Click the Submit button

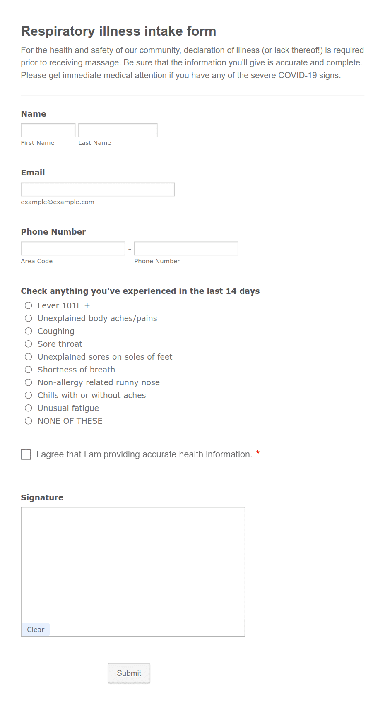(129, 673)
